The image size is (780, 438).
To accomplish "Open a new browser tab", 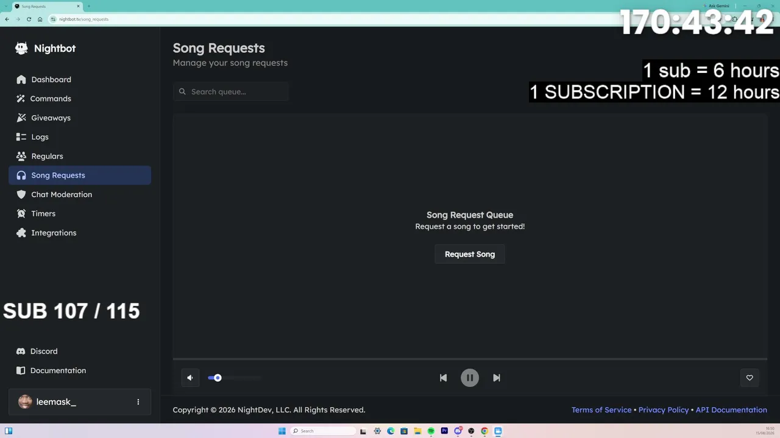I will (x=89, y=6).
